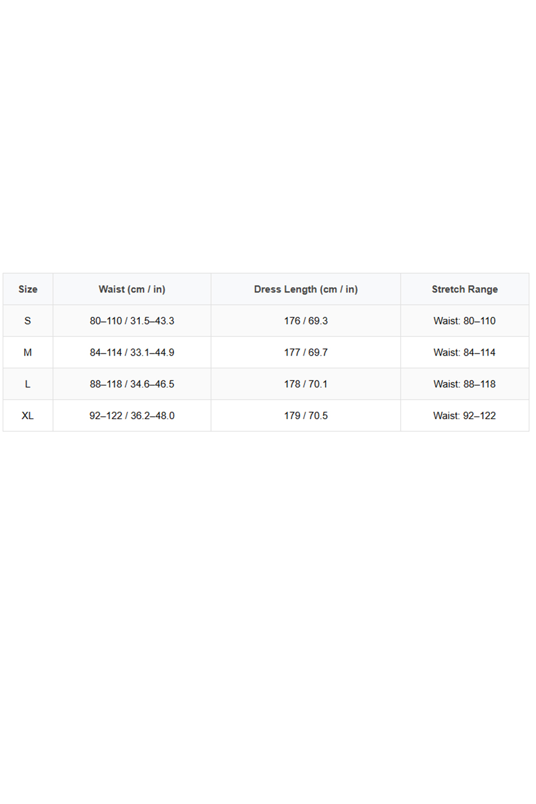The width and height of the screenshot is (536, 804).
Task: Click dress length 176 / 69.3
Action: (x=306, y=321)
